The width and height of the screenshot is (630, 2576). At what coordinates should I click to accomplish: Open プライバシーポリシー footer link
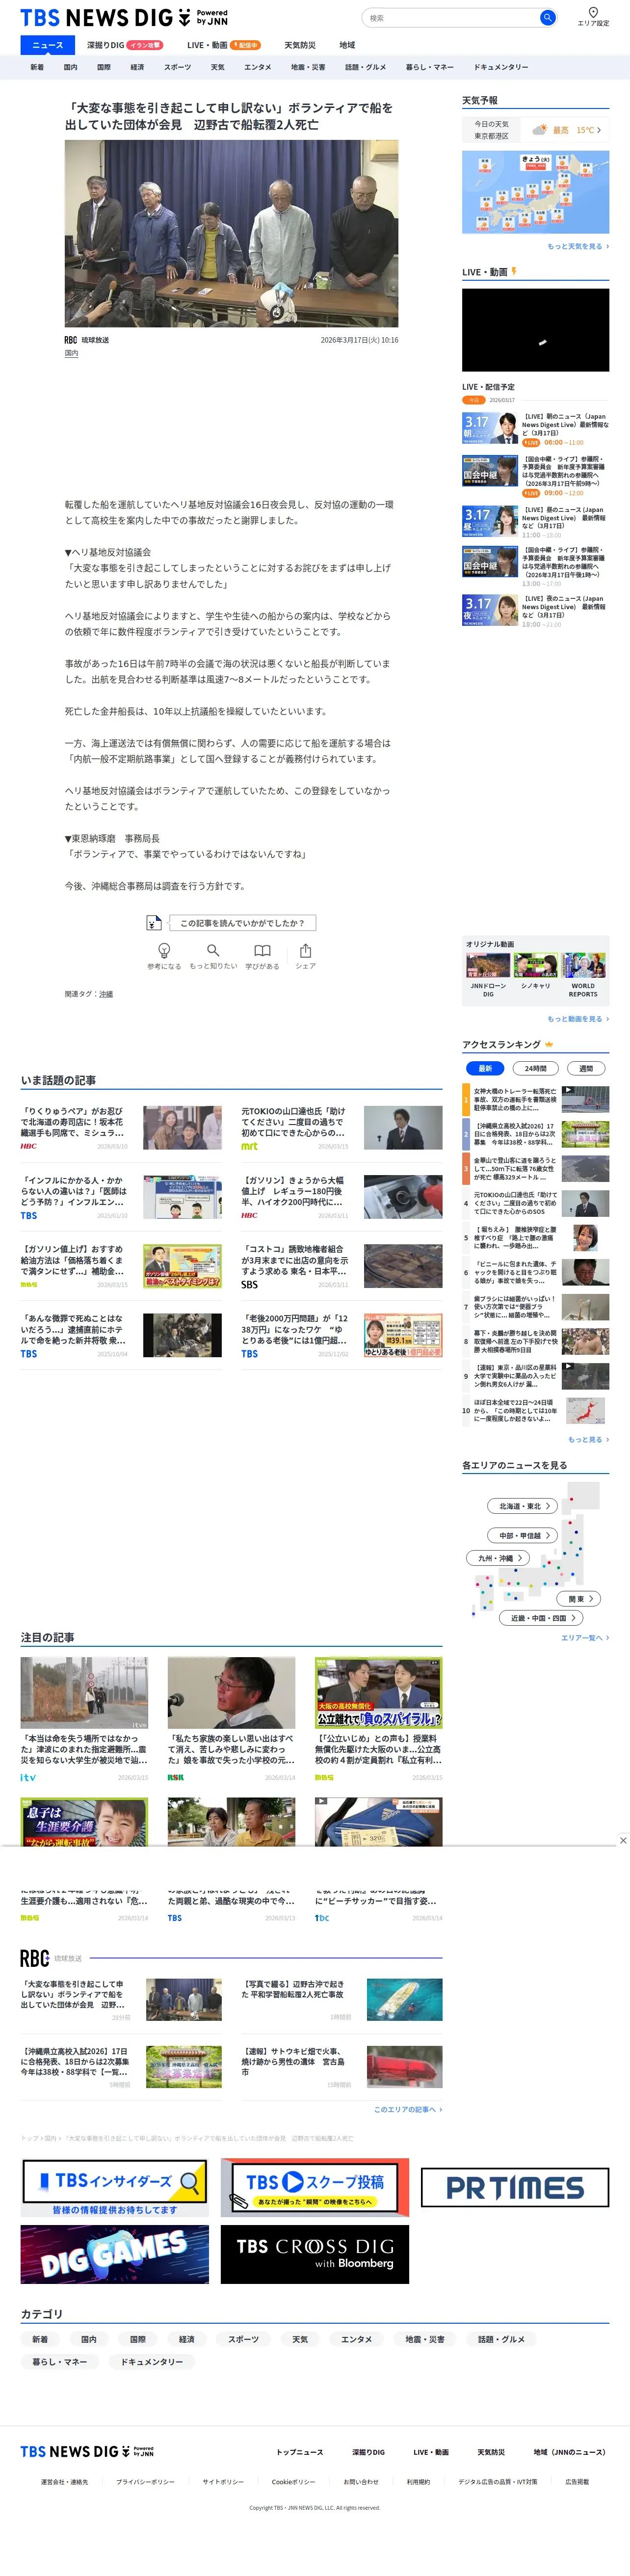(145, 2481)
